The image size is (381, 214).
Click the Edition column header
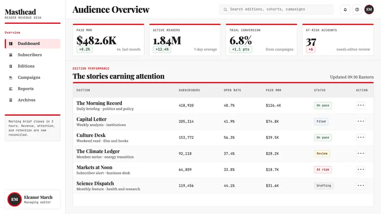point(83,90)
